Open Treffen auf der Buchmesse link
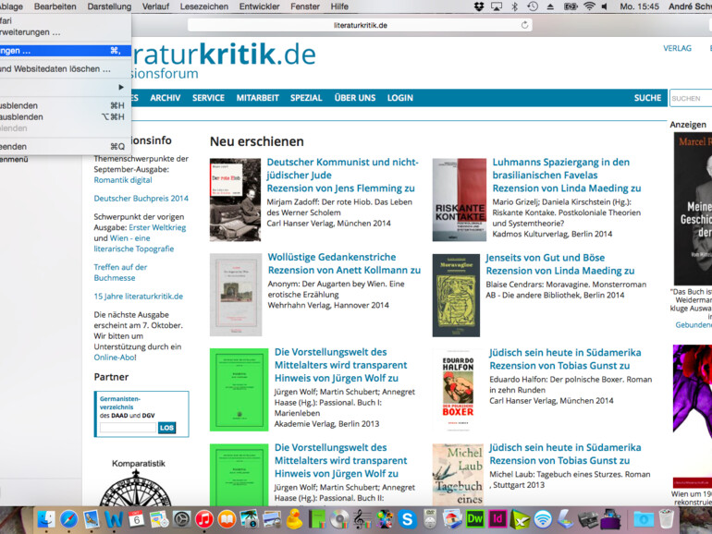The width and height of the screenshot is (712, 534). (x=120, y=273)
